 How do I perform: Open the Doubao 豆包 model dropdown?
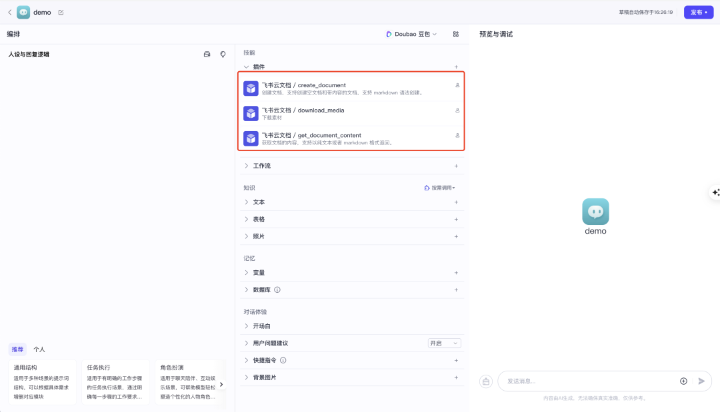pos(411,34)
